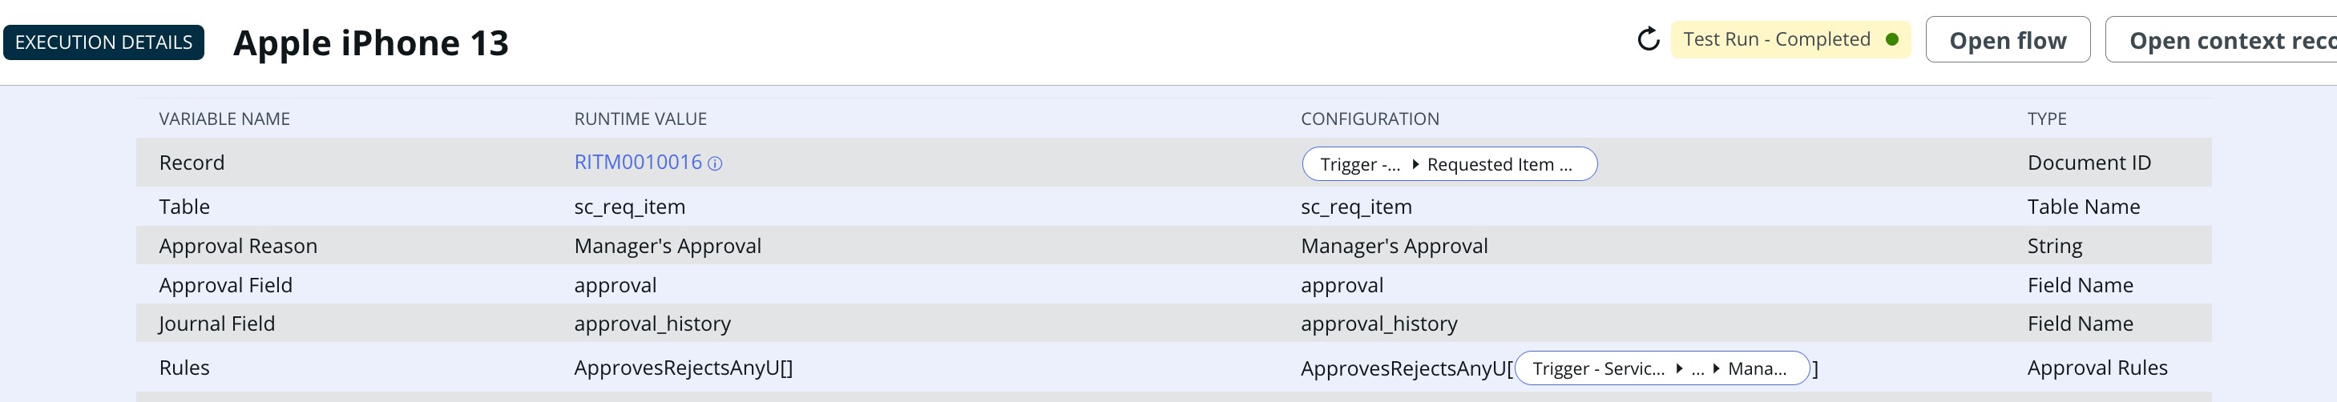This screenshot has height=402, width=2337.
Task: Click the green completed status dot
Action: click(x=1891, y=39)
